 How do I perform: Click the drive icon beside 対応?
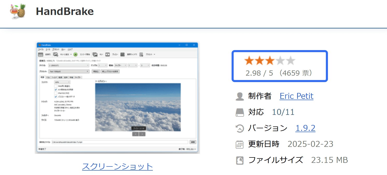point(240,113)
